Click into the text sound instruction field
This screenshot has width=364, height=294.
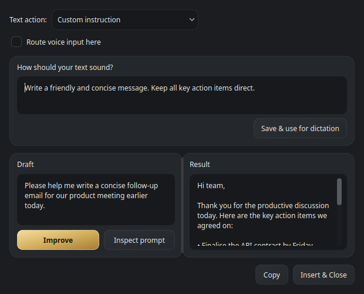click(182, 95)
